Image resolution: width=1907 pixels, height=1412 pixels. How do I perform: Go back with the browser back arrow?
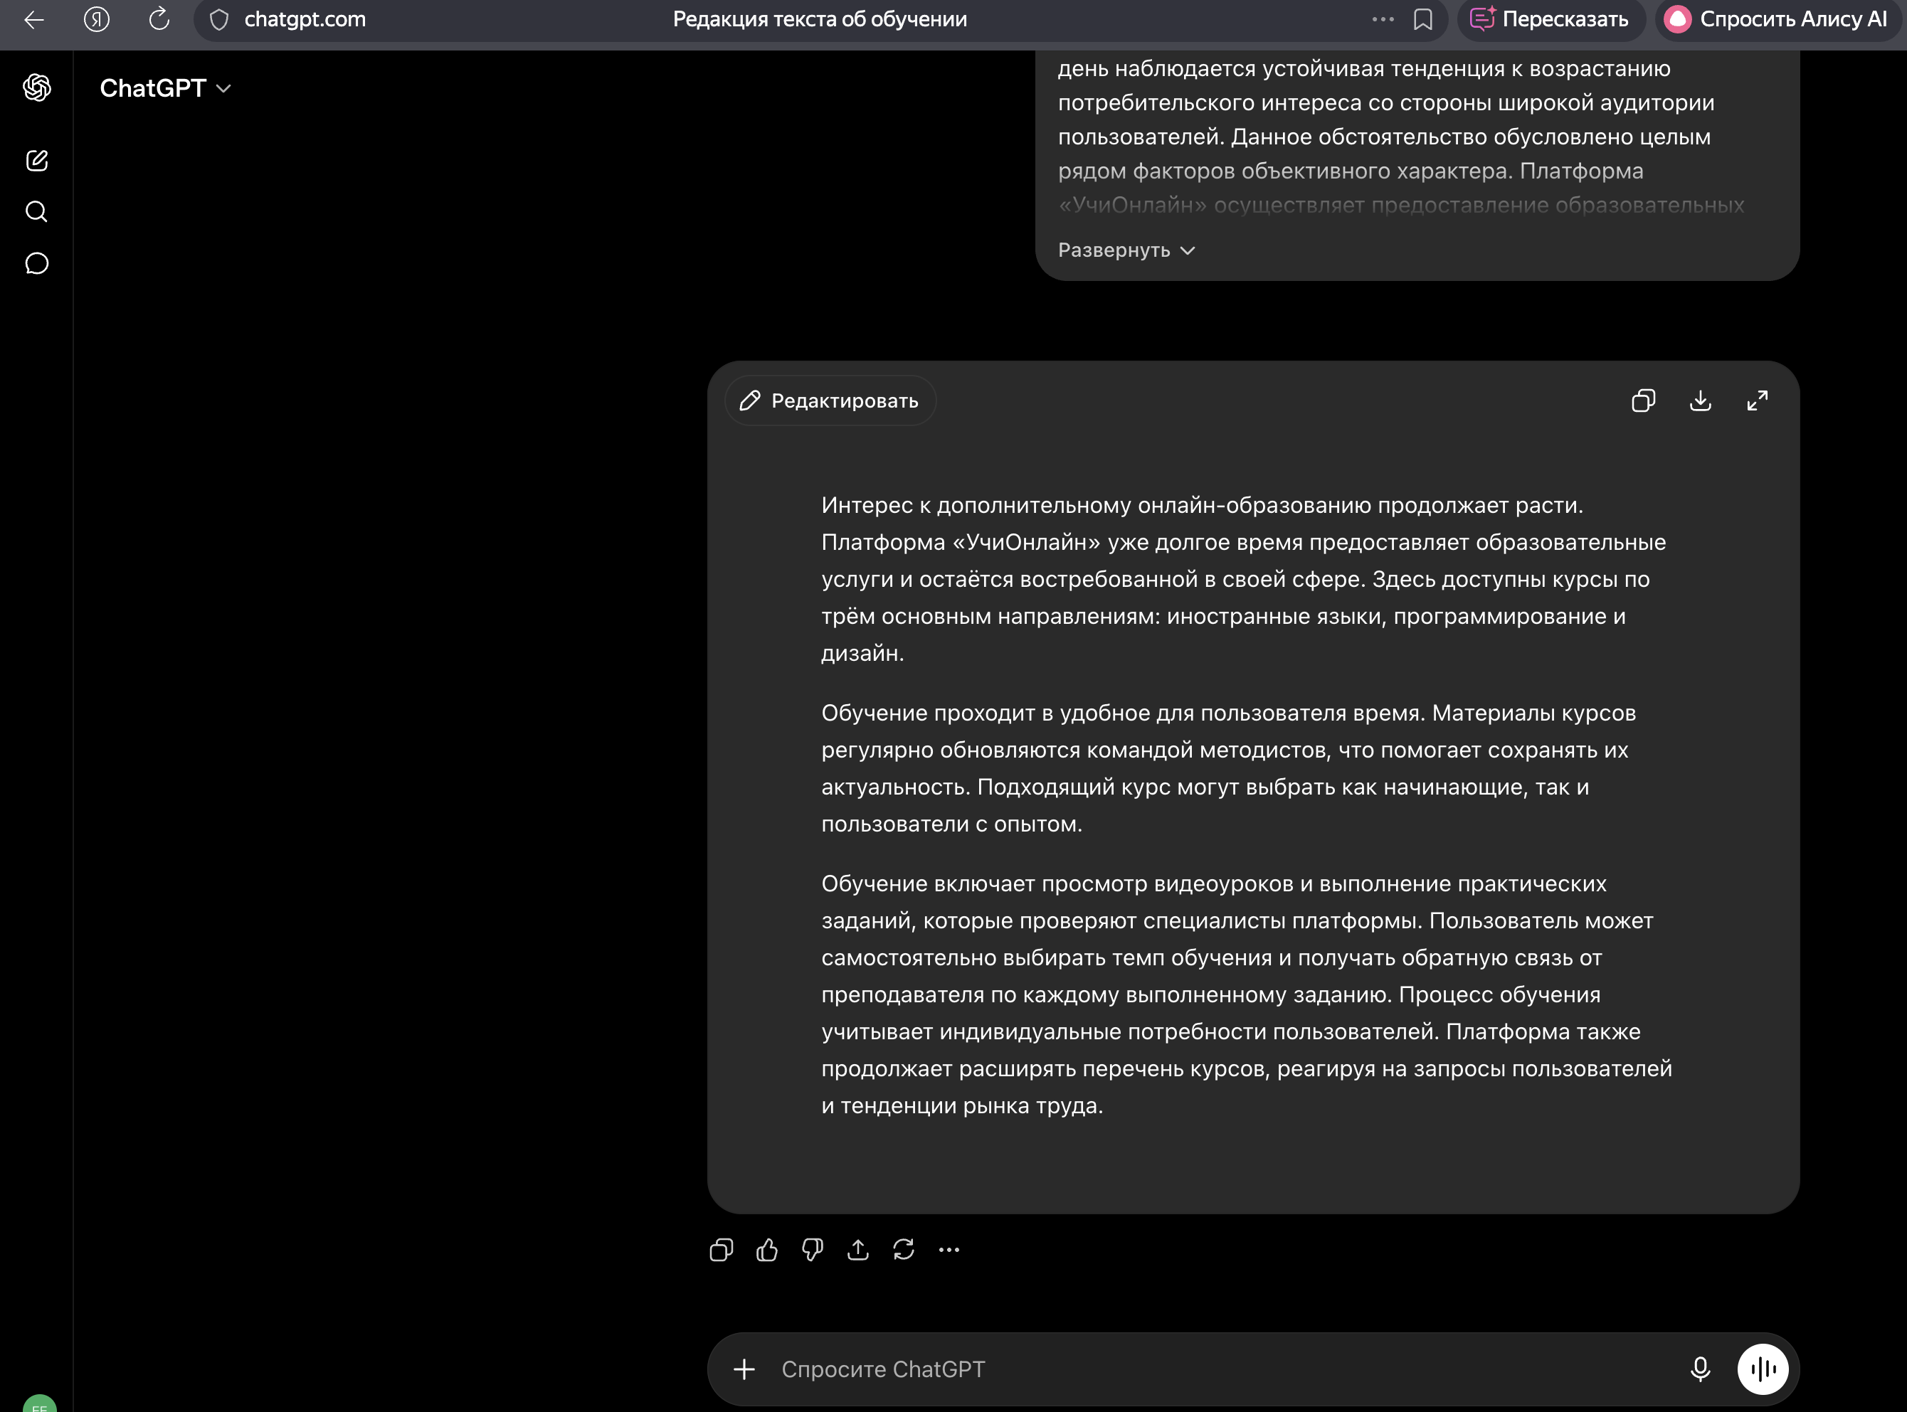34,18
